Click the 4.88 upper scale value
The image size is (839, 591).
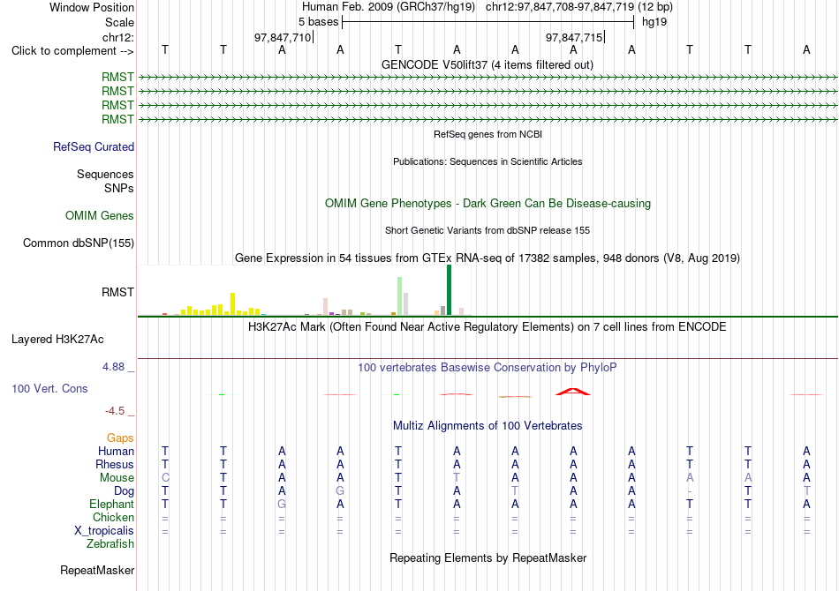113,367
